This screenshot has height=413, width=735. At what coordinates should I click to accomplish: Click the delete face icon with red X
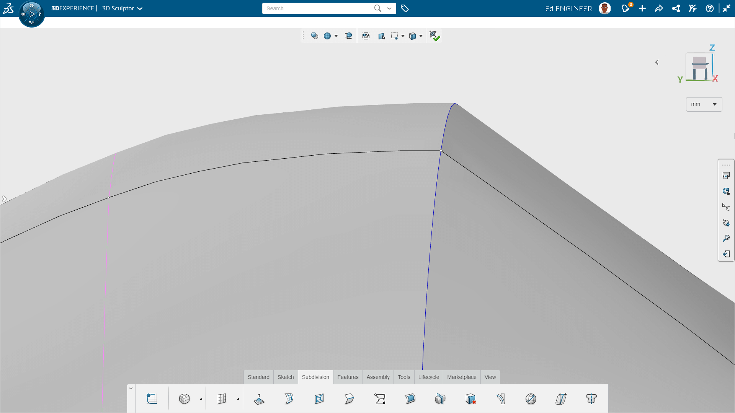pos(470,399)
